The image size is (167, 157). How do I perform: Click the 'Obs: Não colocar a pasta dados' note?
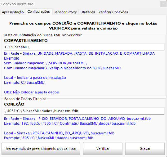click(x=31, y=92)
